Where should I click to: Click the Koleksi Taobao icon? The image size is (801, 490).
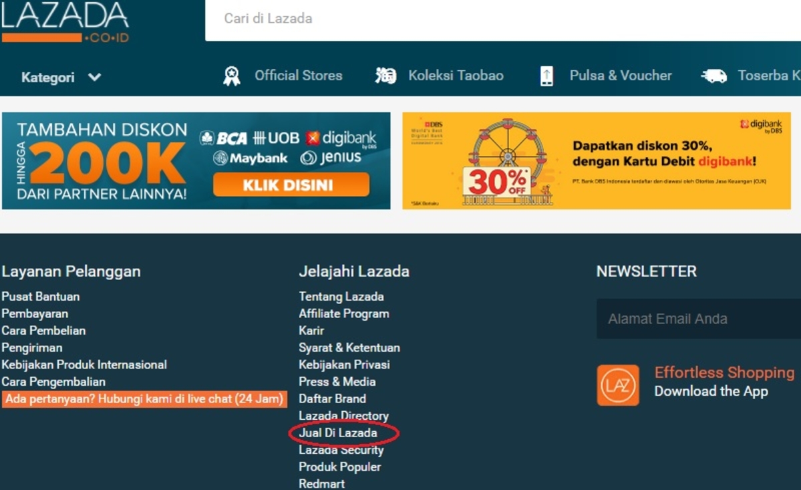(385, 76)
